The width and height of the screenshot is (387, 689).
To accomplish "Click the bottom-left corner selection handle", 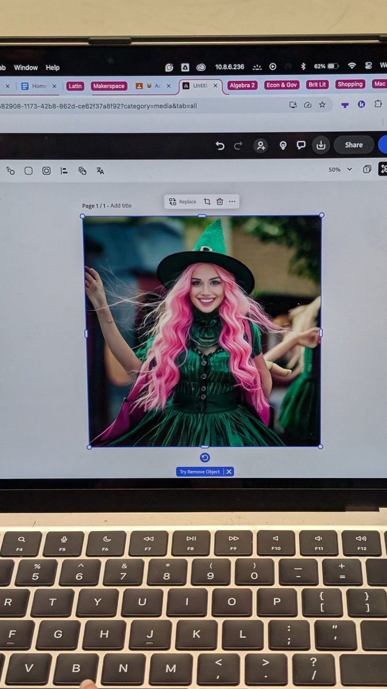I will [89, 447].
